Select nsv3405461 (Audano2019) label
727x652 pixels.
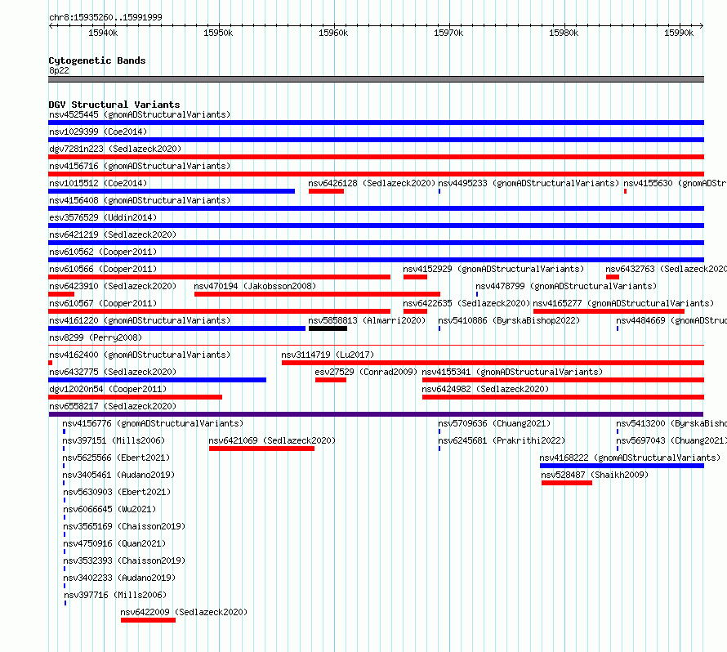point(118,475)
